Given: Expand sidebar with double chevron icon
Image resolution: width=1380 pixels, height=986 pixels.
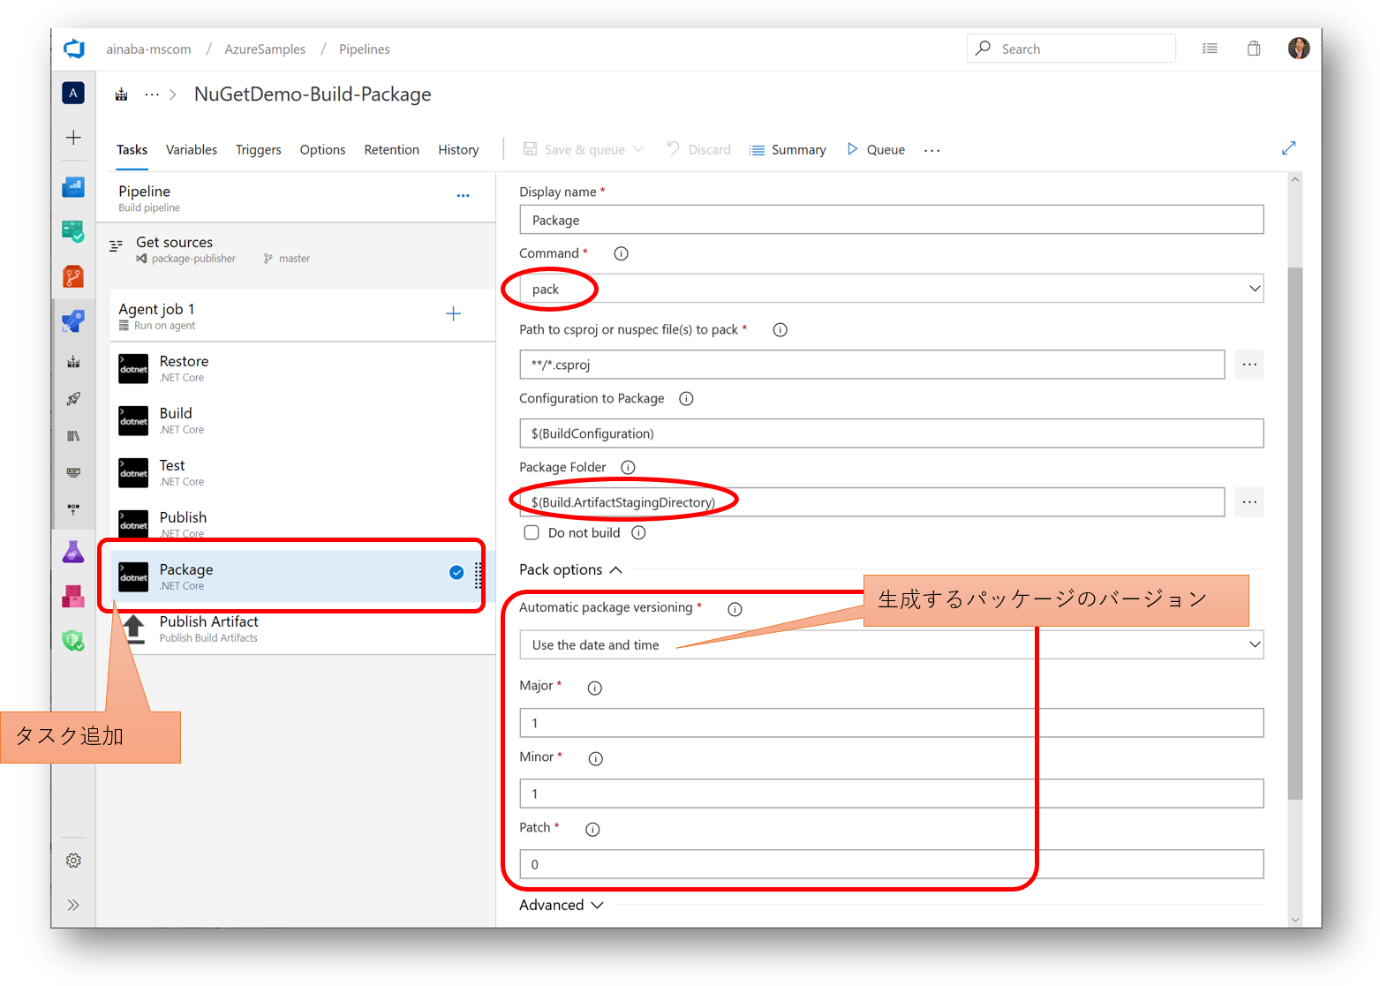Looking at the screenshot, I should pyautogui.click(x=73, y=905).
